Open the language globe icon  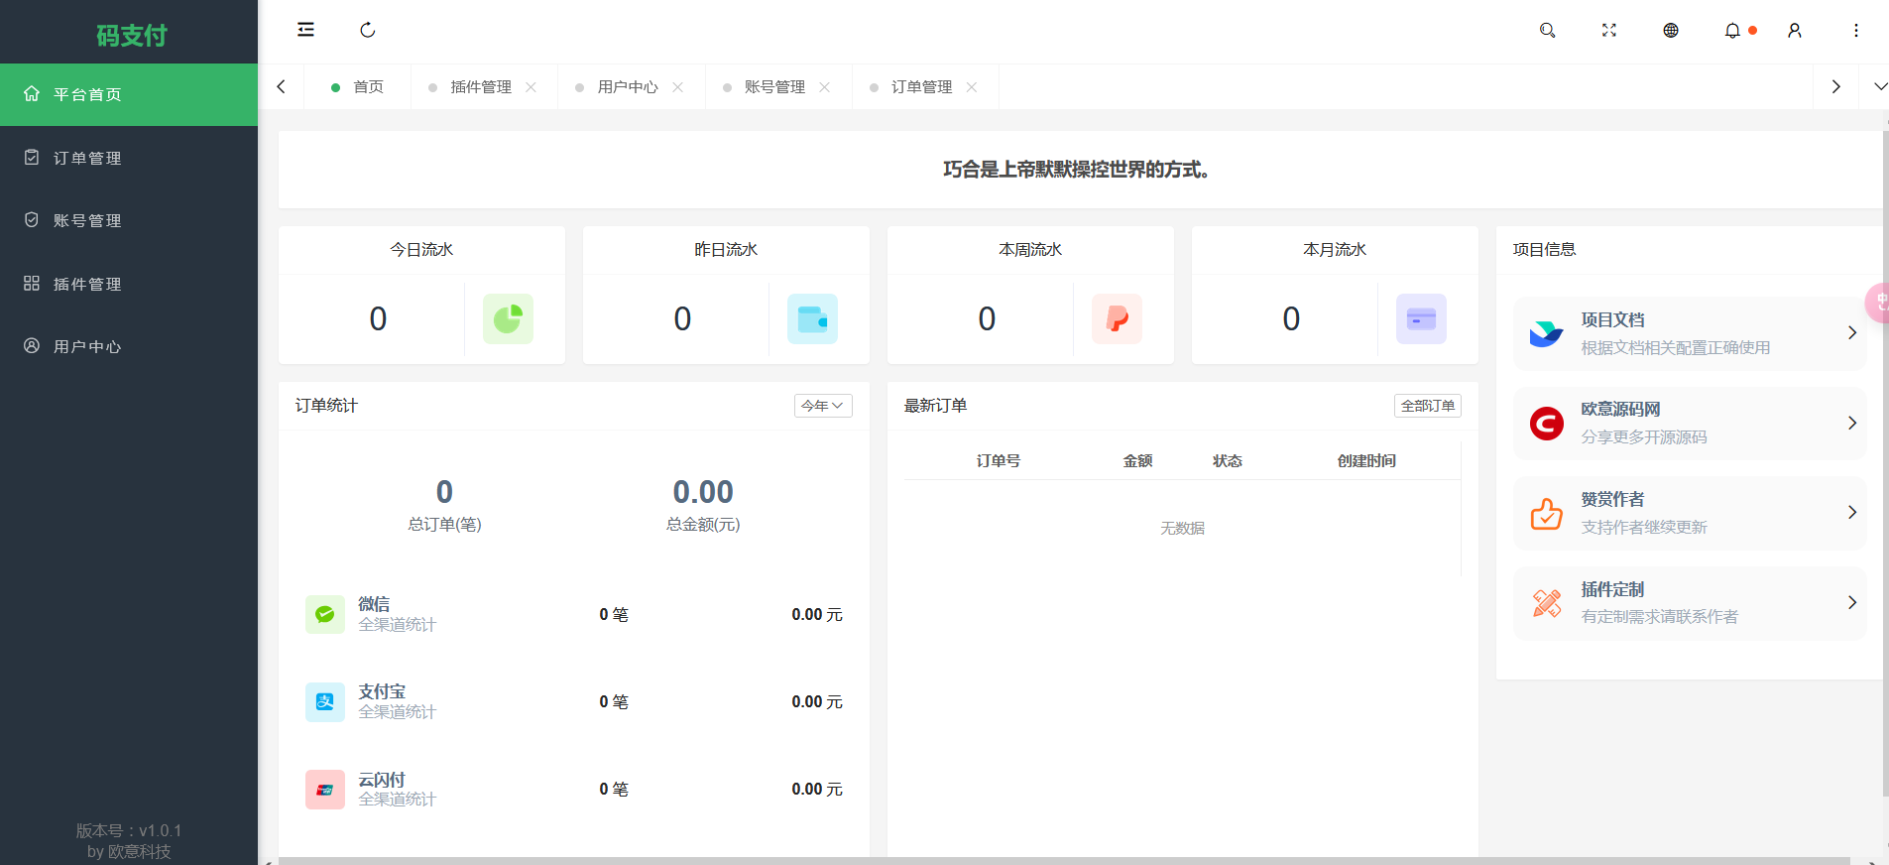(1671, 31)
